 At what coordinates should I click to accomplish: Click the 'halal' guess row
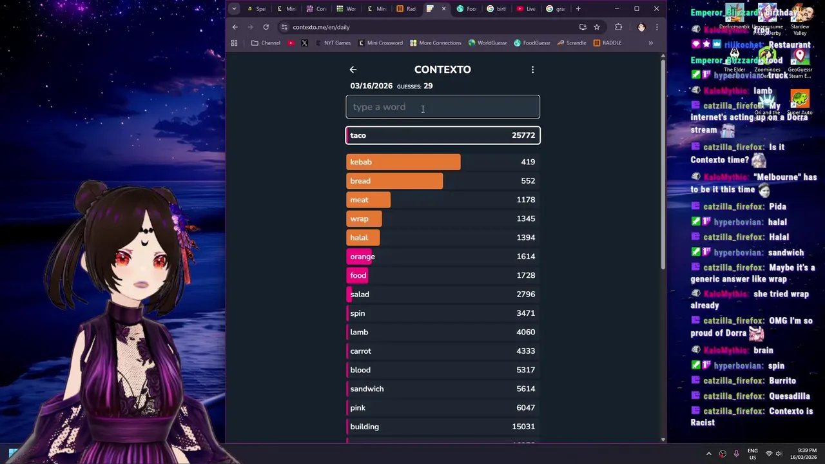coord(443,238)
